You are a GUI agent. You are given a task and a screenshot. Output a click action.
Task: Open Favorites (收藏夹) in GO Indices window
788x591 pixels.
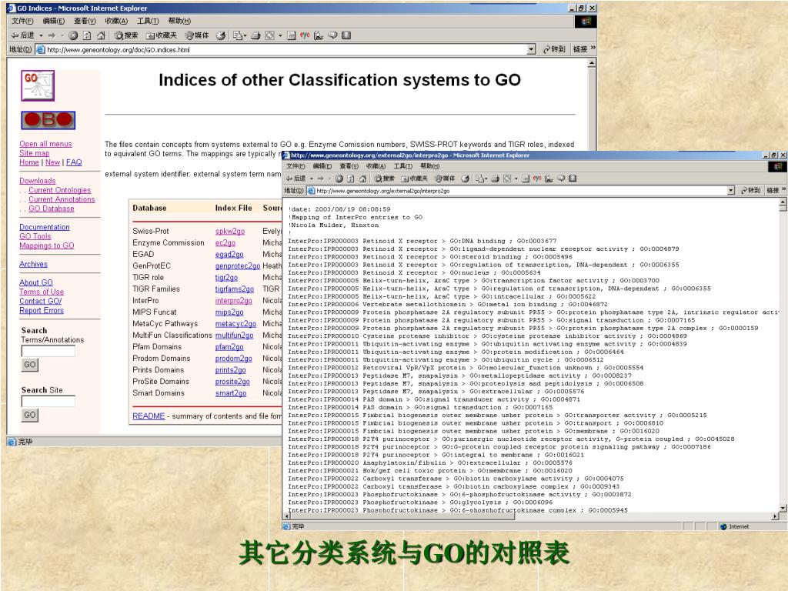pos(162,35)
